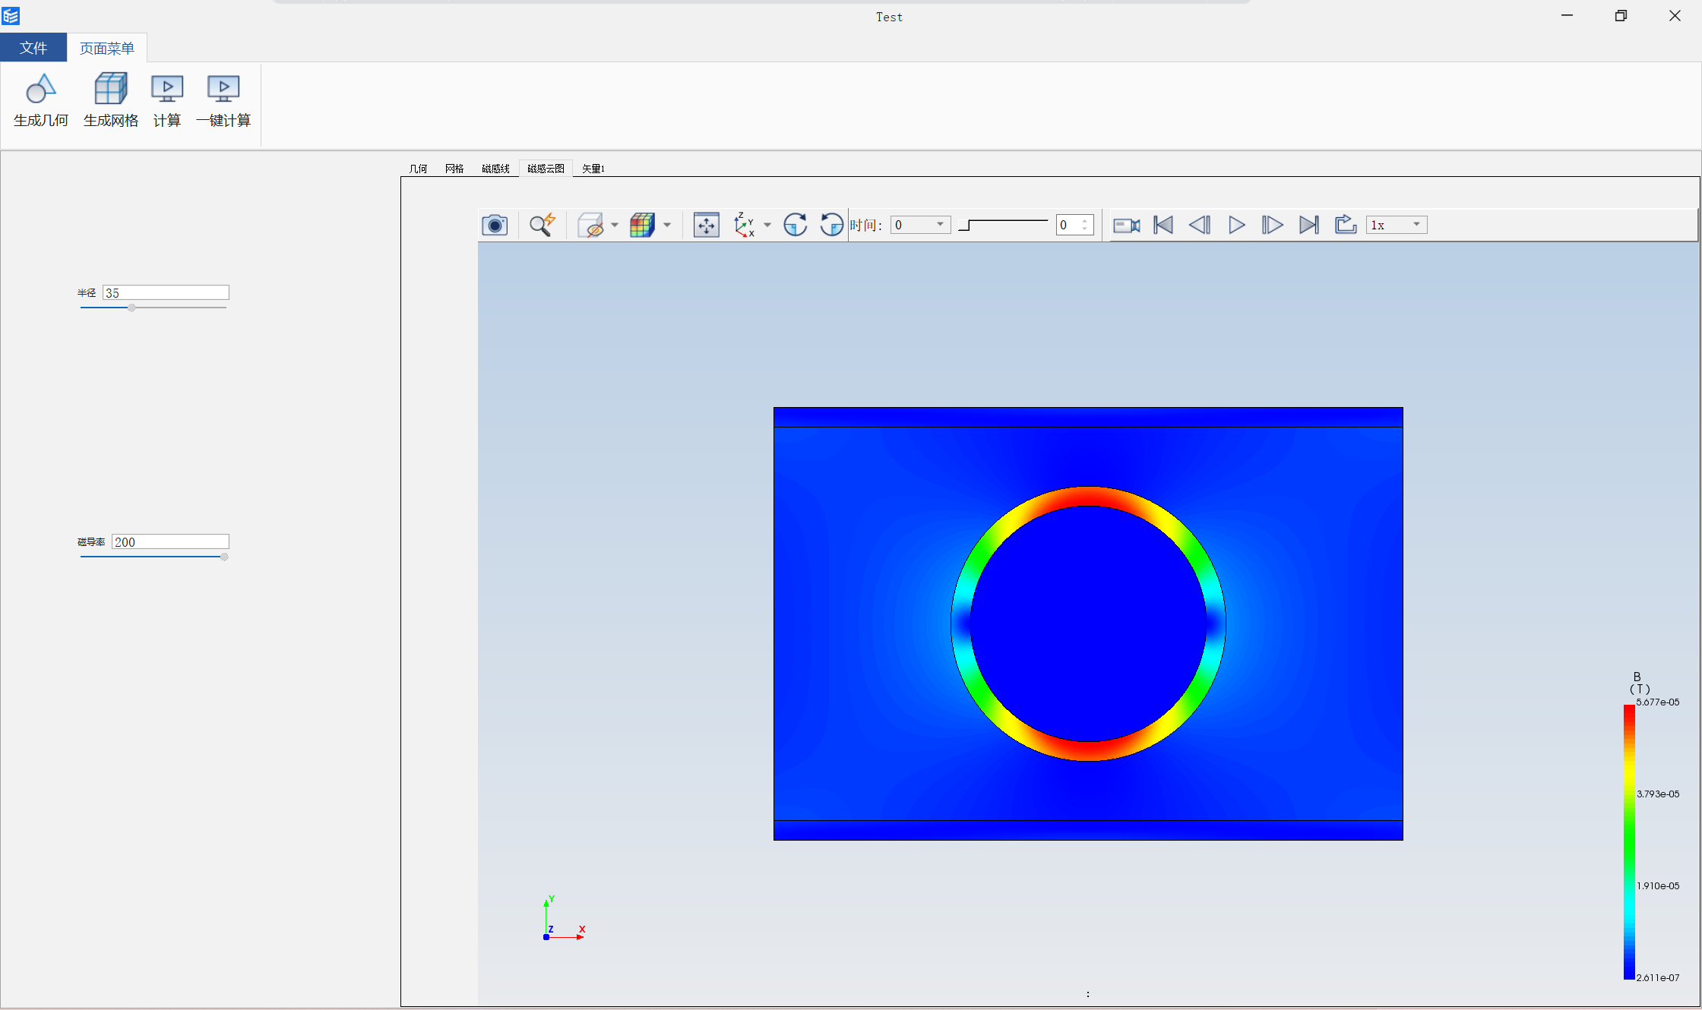Rotate view counterclockwise icon

831,225
